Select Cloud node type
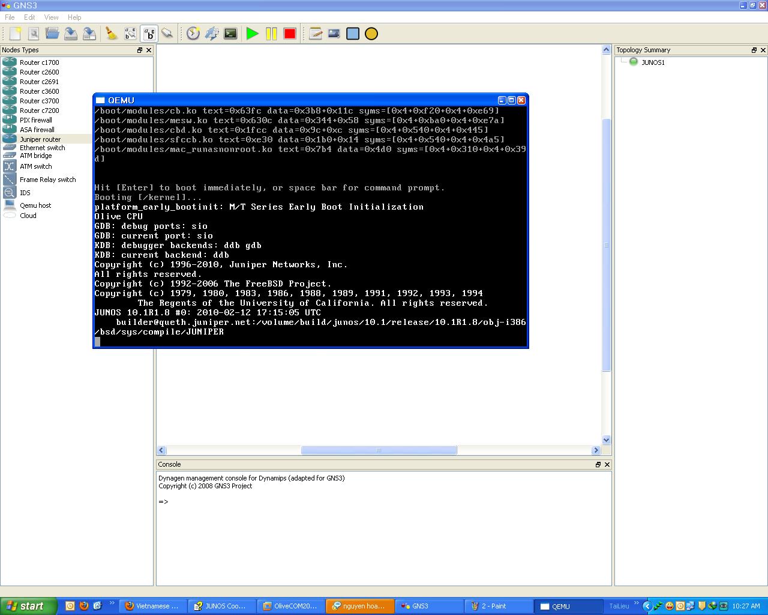 [x=28, y=216]
